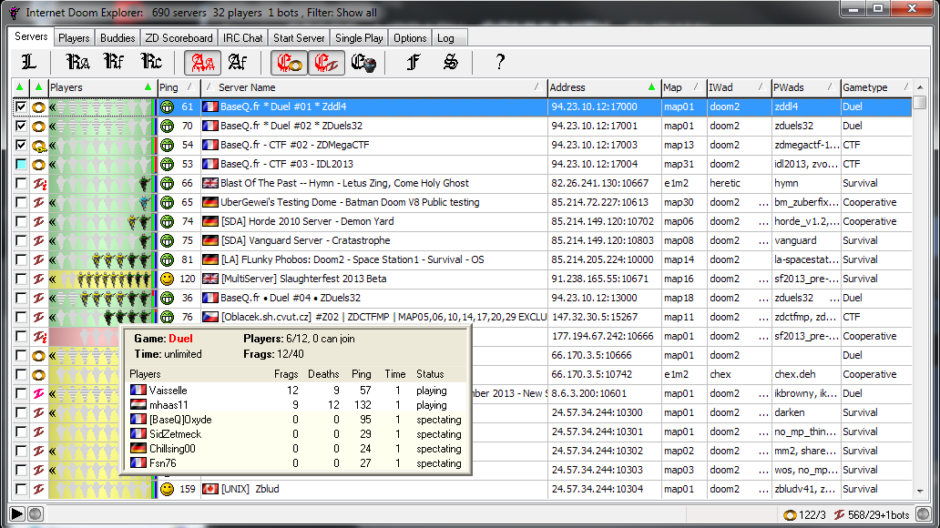Click the scrollbar up arrow of the server list

point(920,87)
